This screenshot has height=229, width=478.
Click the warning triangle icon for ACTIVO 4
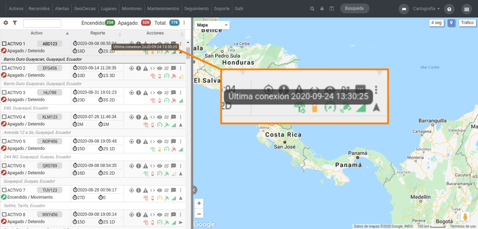click(145, 117)
